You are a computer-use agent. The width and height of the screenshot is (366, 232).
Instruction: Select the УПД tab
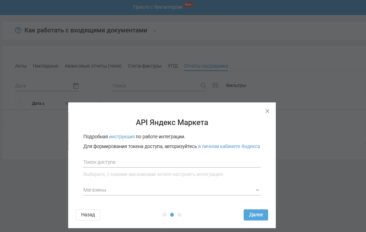click(x=173, y=66)
